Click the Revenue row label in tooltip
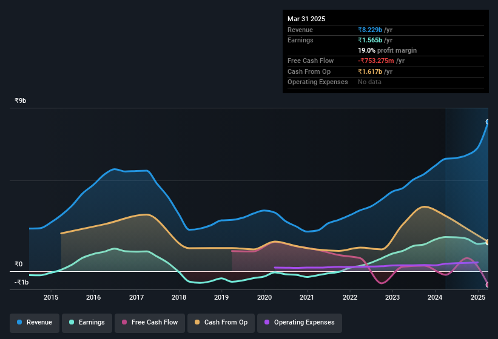 [x=300, y=30]
